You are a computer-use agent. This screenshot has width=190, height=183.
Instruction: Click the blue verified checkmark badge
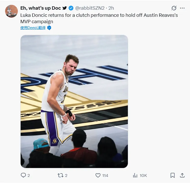72,8
